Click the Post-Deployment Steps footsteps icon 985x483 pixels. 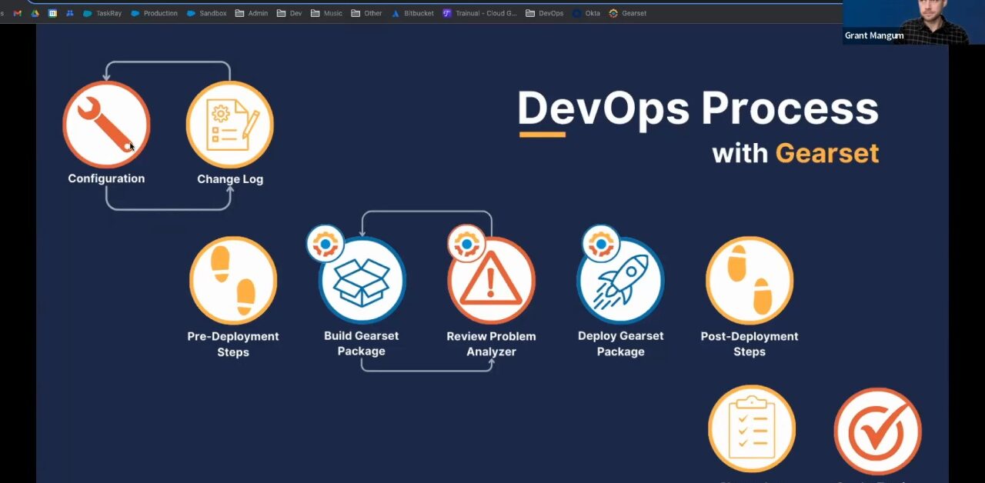tap(749, 279)
